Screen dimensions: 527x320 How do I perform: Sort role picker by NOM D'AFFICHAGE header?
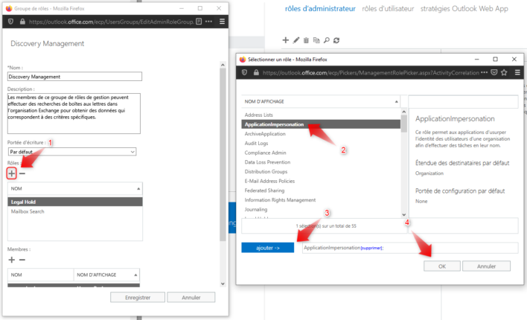[x=320, y=101]
